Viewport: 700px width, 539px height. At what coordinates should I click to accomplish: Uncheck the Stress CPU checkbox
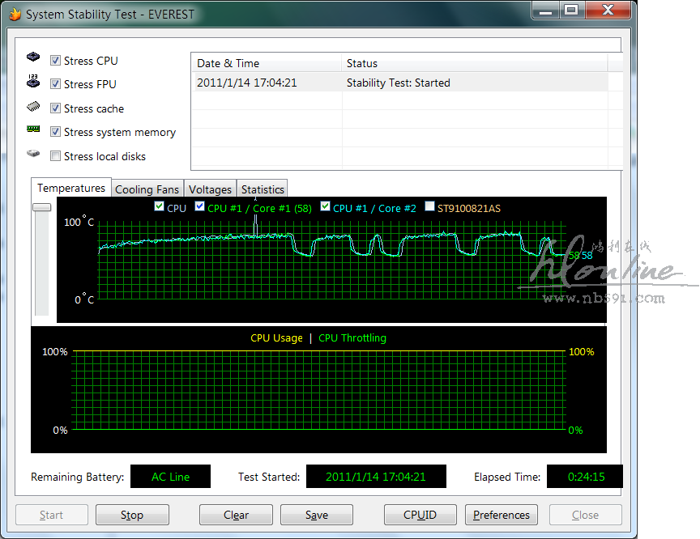tap(55, 60)
